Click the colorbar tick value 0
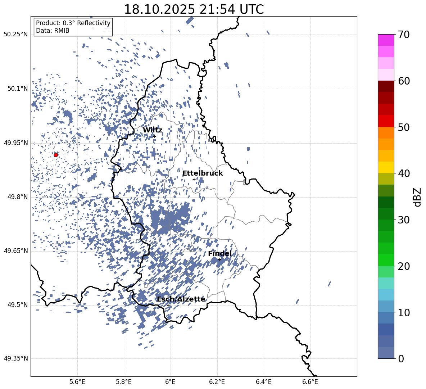 coord(401,358)
